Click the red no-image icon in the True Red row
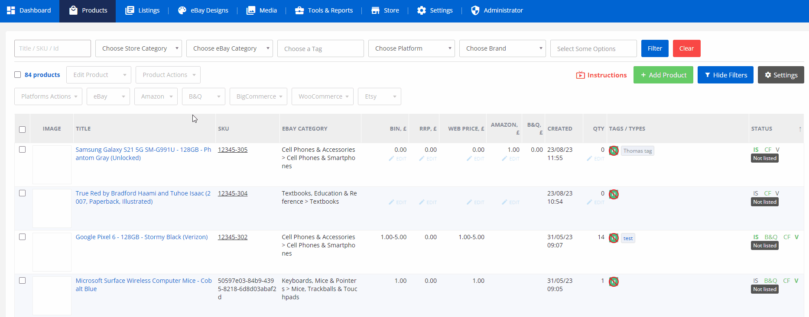The width and height of the screenshot is (809, 317). 614,194
